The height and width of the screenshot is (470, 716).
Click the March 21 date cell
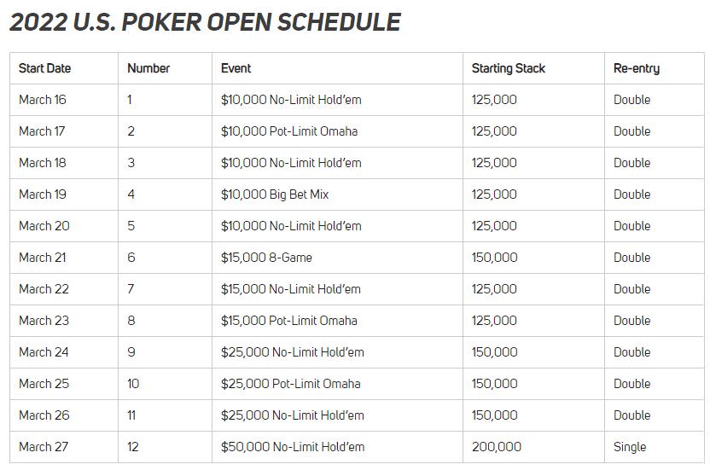coord(43,258)
